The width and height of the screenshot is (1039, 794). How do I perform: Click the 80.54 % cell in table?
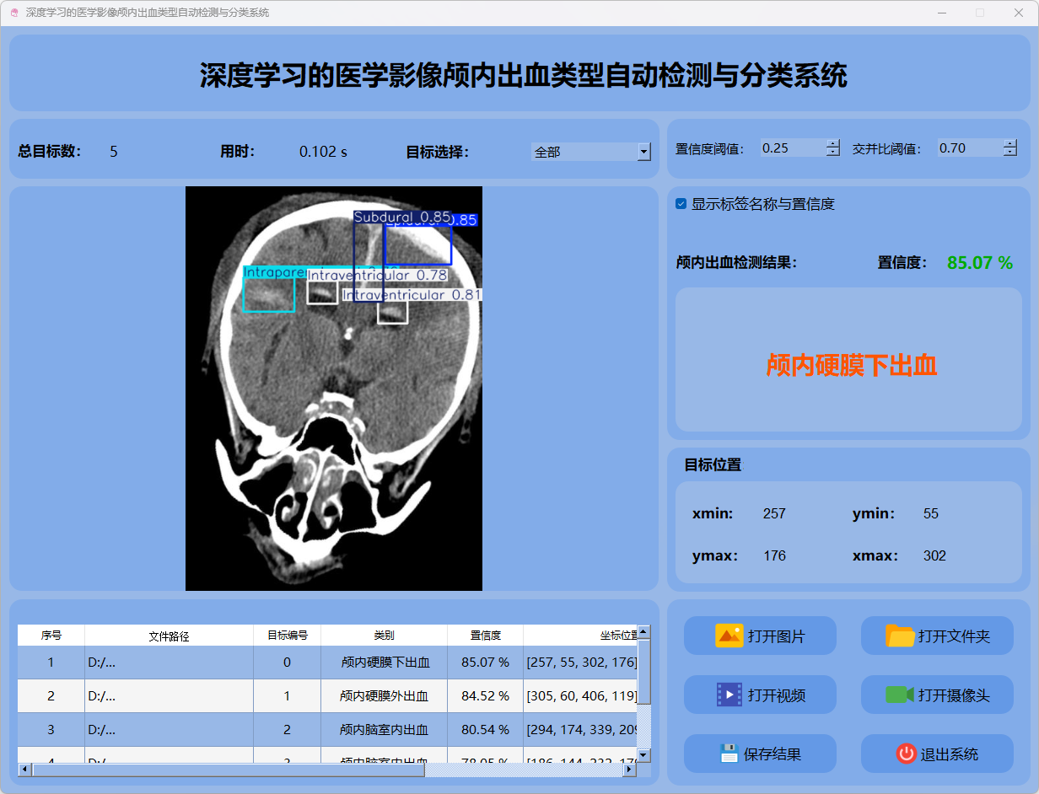[x=485, y=730]
